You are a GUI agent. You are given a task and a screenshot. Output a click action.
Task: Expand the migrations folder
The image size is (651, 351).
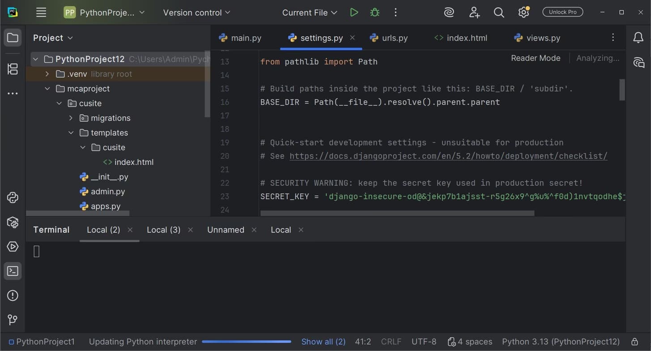pyautogui.click(x=71, y=118)
